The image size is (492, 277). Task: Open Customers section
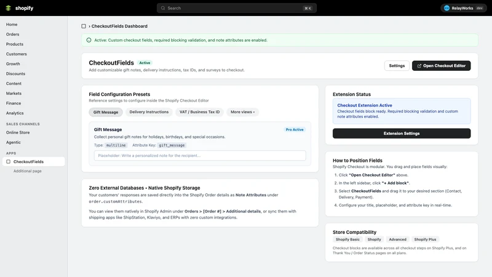tap(17, 54)
